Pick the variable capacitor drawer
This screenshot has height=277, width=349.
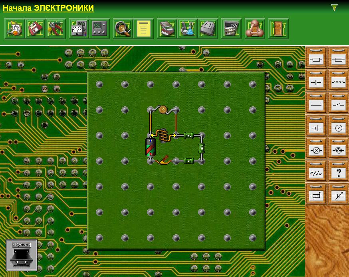[x=338, y=194]
